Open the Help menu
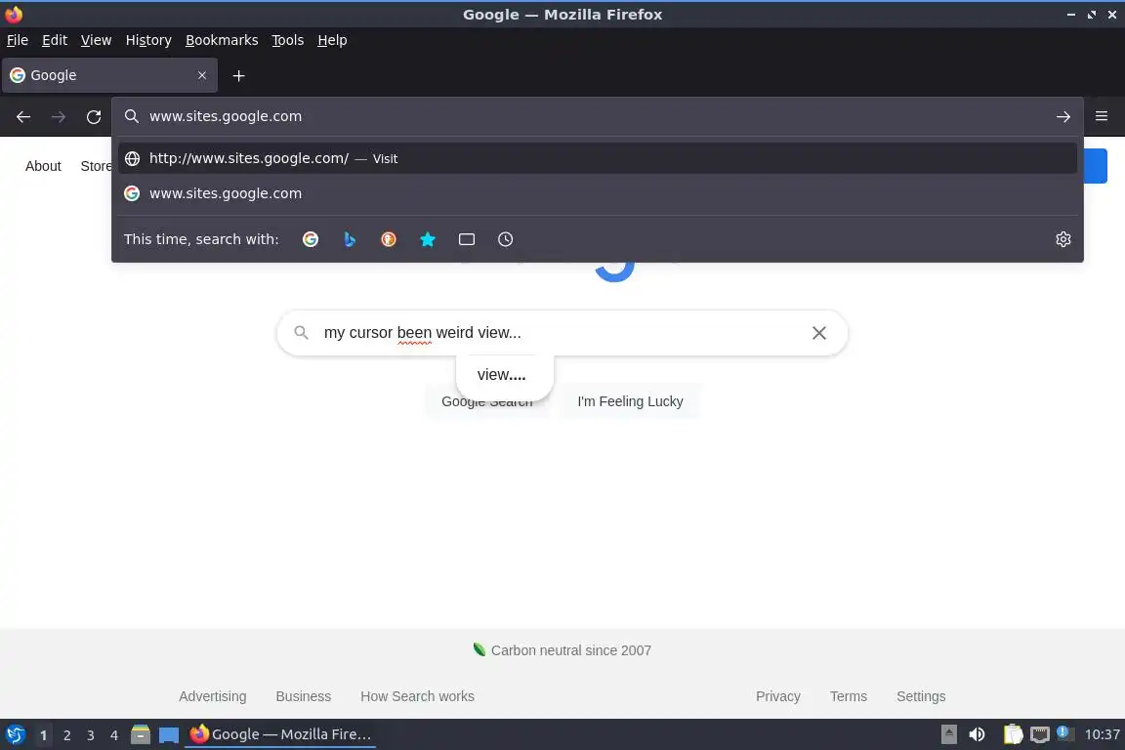 click(x=332, y=40)
